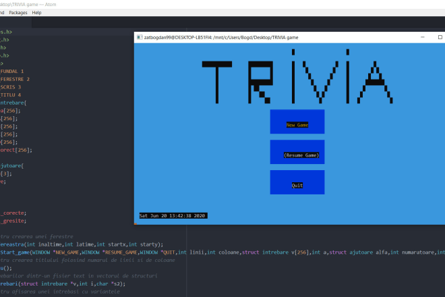Minimize the TRIVIA game terminal window
This screenshot has width=445, height=297.
[423, 37]
